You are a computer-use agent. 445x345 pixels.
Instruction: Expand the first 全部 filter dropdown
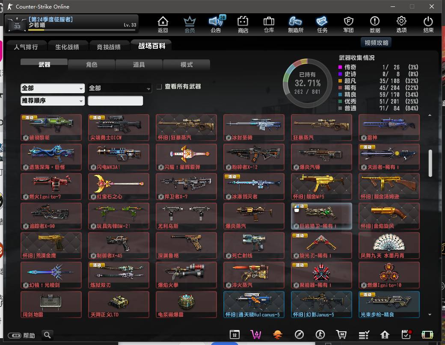point(52,88)
